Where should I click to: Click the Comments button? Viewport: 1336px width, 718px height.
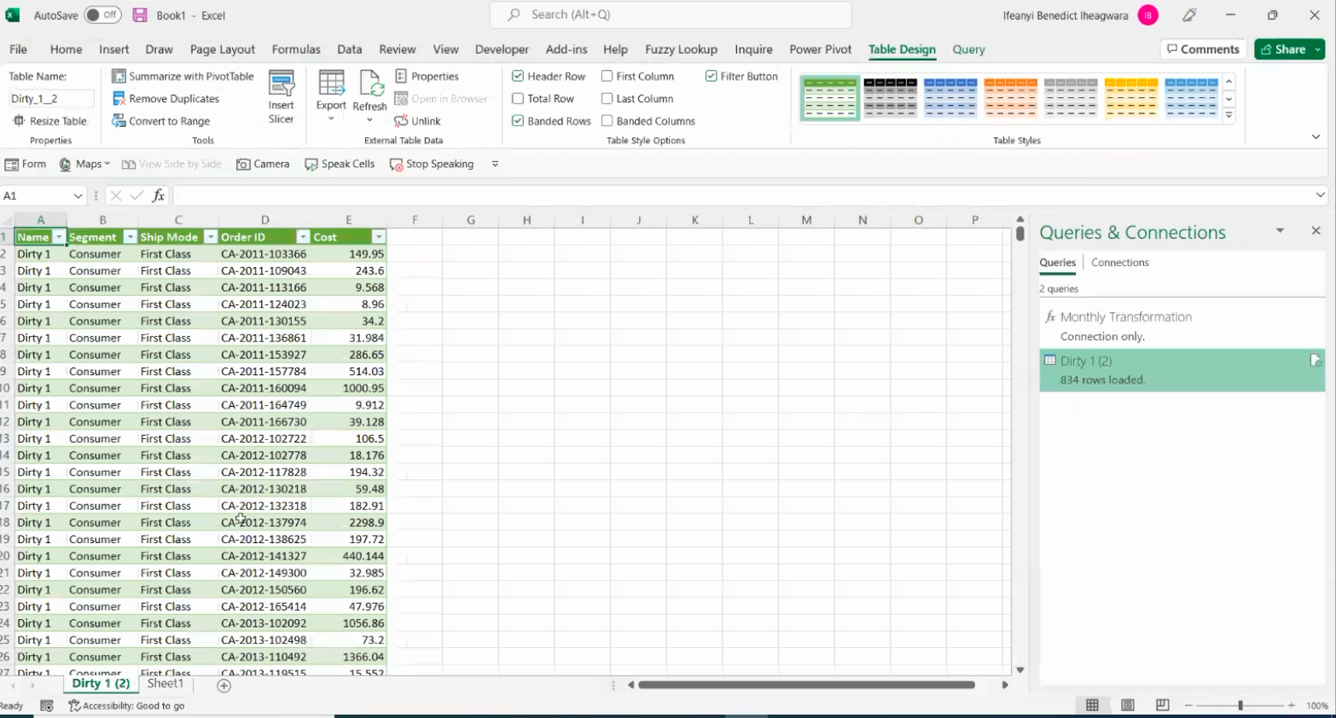[x=1203, y=49]
